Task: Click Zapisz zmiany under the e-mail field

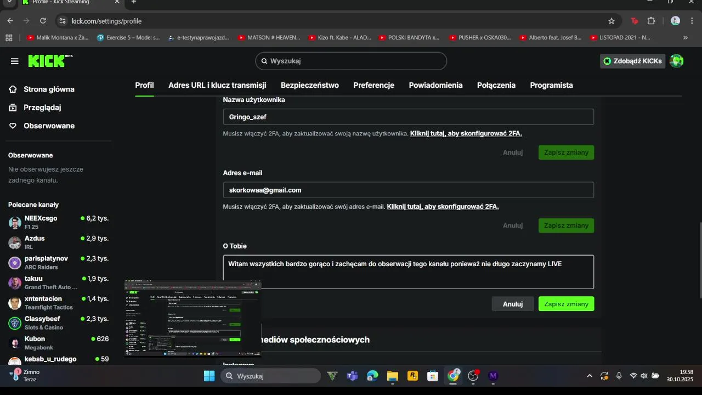Action: coord(566,225)
